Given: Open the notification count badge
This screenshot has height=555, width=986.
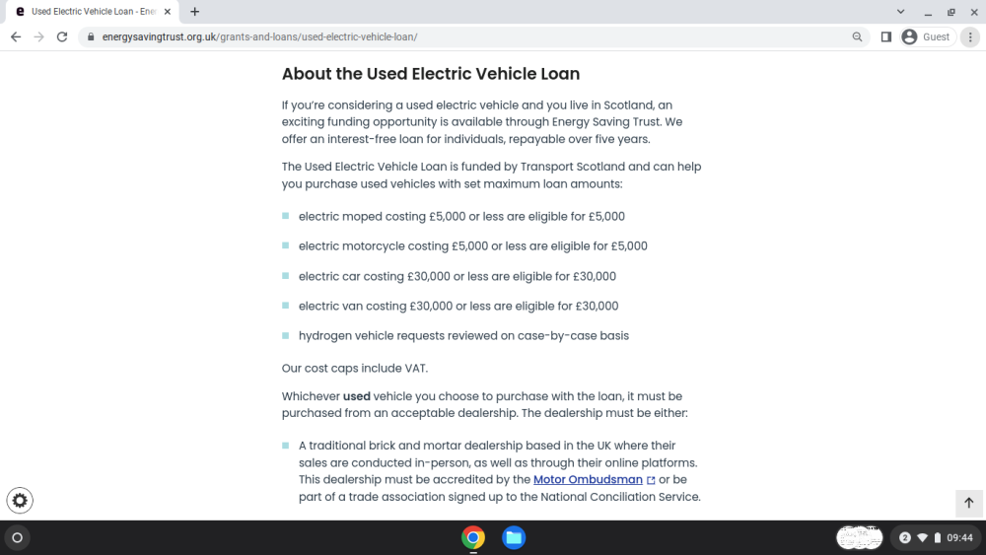Looking at the screenshot, I should coord(905,538).
